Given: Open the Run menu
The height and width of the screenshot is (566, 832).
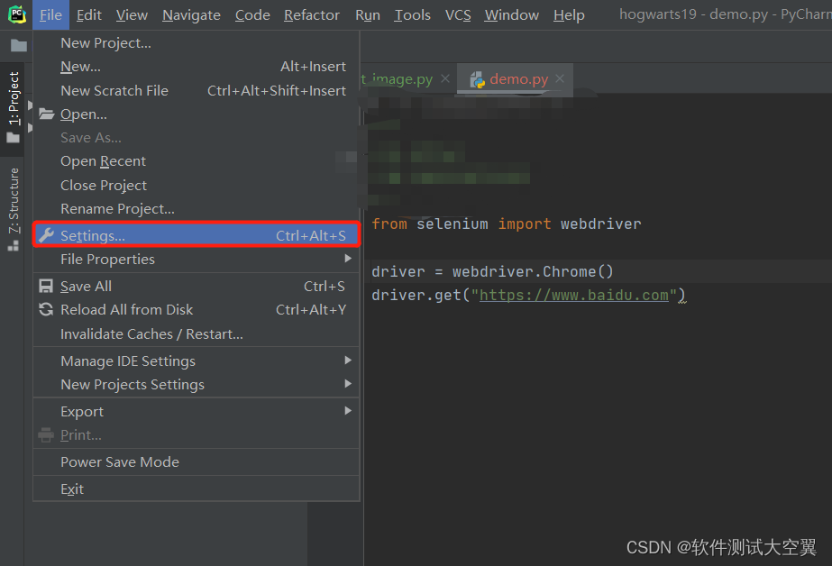Looking at the screenshot, I should (368, 14).
